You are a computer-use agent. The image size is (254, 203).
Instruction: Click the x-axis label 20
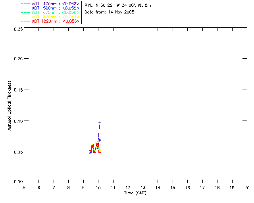click(x=247, y=188)
